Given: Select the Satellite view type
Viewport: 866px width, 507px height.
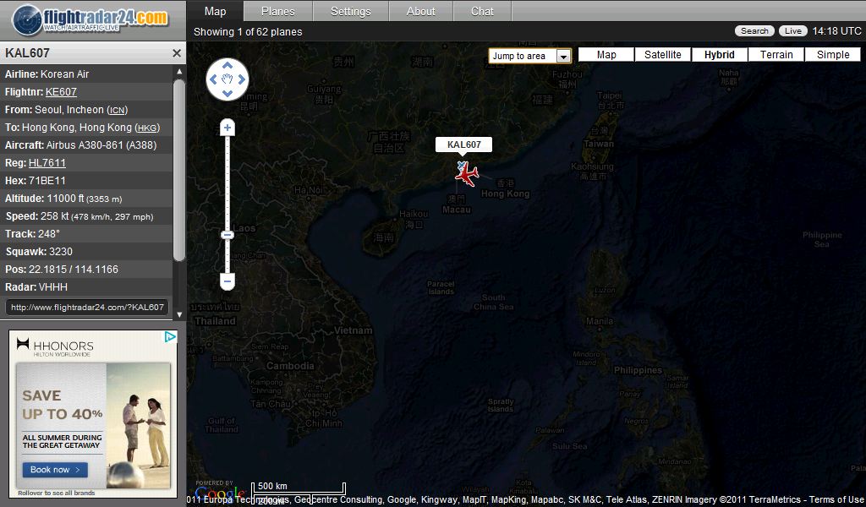Looking at the screenshot, I should click(663, 55).
